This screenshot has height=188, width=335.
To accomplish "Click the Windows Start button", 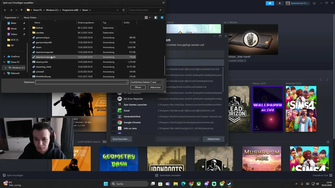I will [106, 184].
